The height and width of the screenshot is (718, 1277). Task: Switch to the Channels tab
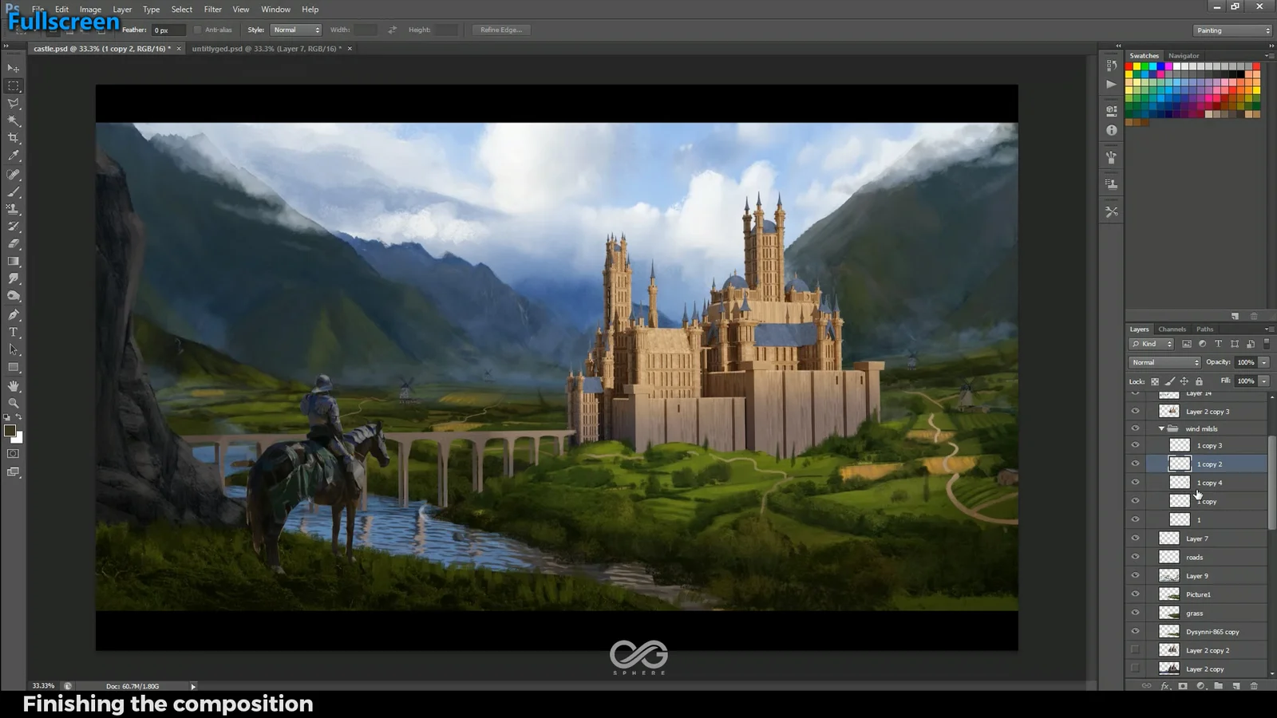[1172, 329]
